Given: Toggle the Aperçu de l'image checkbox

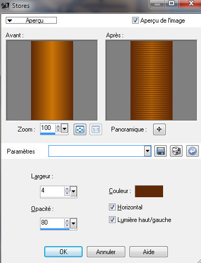Looking at the screenshot, I should (x=135, y=21).
